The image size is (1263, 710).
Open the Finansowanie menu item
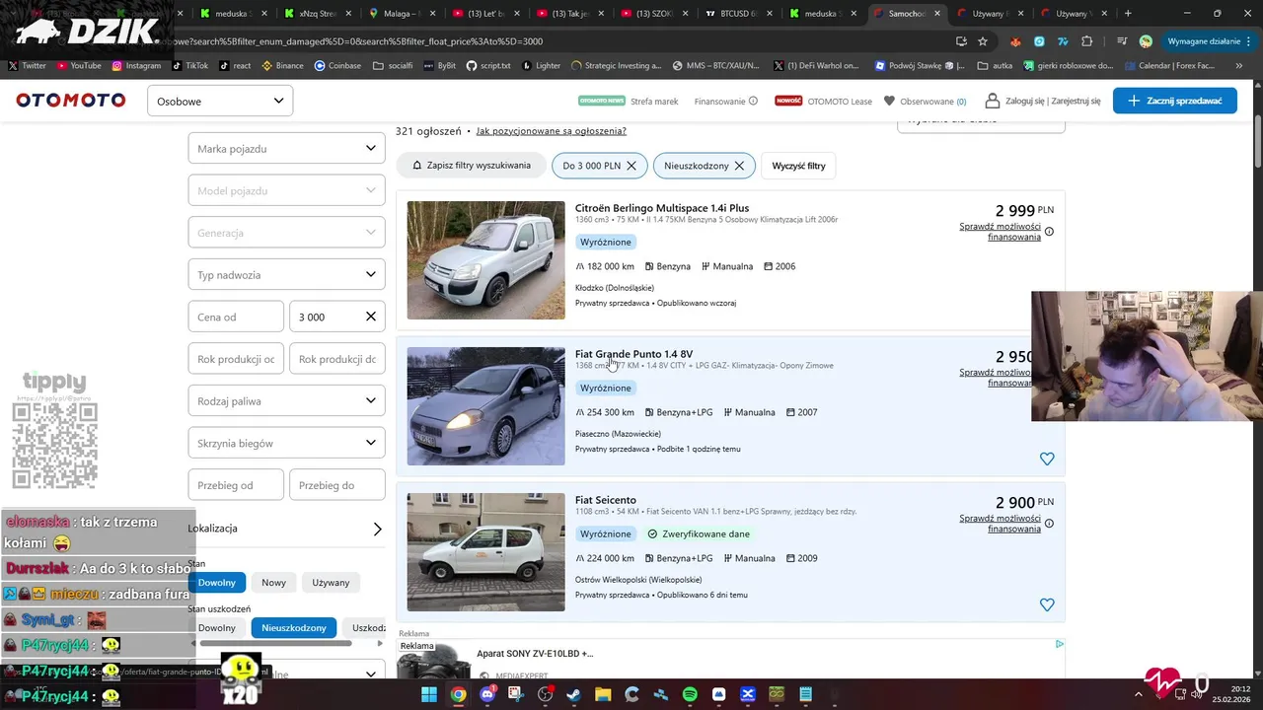(719, 101)
